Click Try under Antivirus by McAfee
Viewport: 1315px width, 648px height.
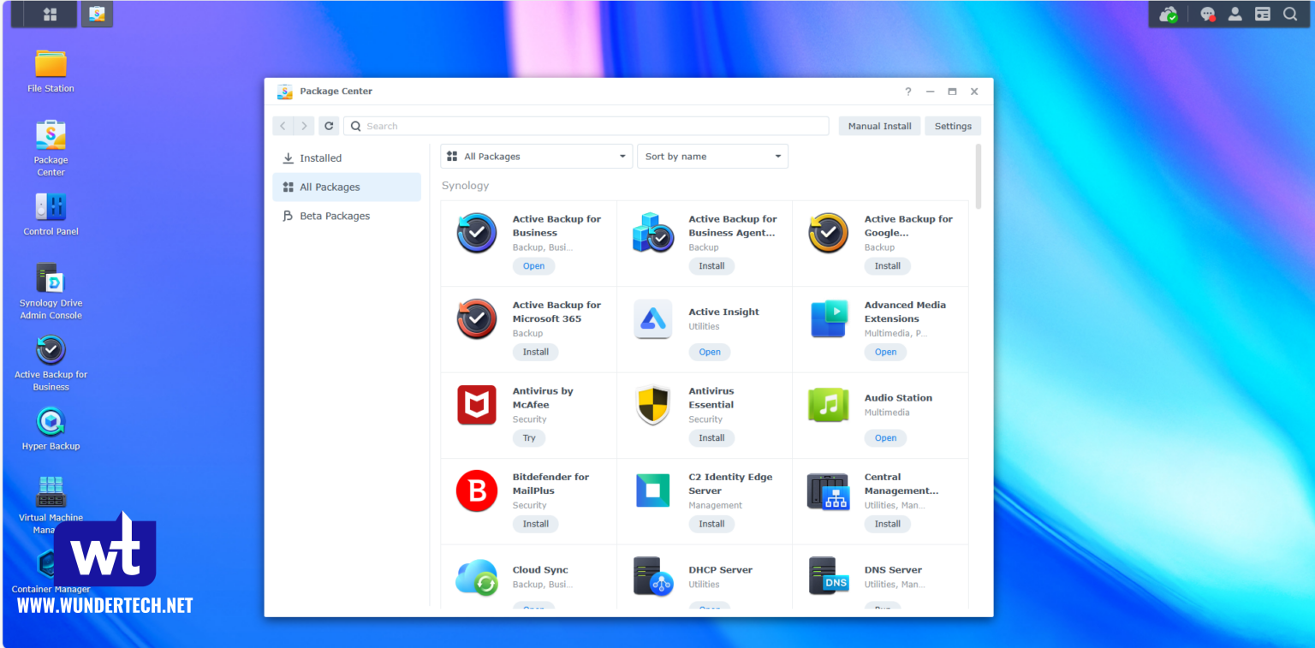pyautogui.click(x=528, y=437)
